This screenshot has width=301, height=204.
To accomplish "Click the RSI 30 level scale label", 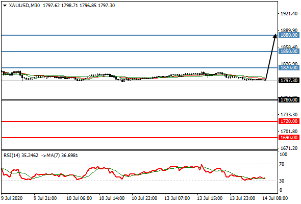I will point(282,181).
